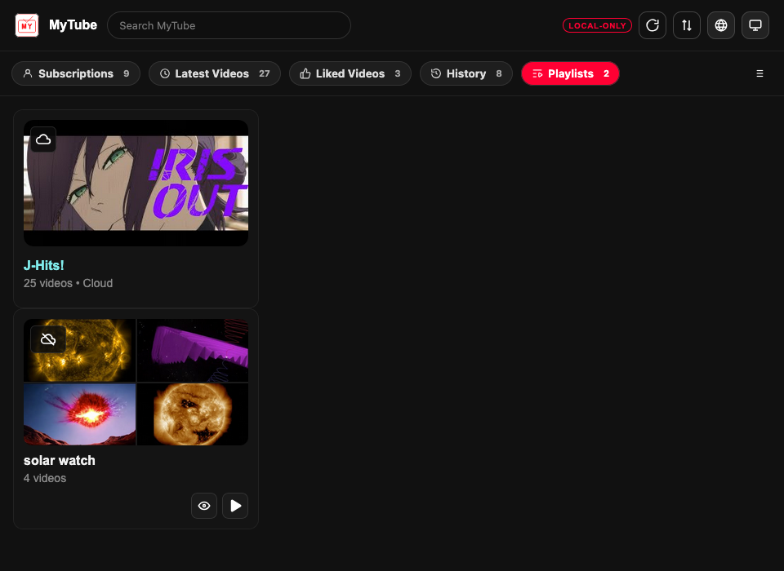Toggle preview with the eye icon
784x571 pixels.
[x=204, y=506]
